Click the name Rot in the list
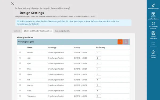This screenshot has width=160, height=100. 29,80
